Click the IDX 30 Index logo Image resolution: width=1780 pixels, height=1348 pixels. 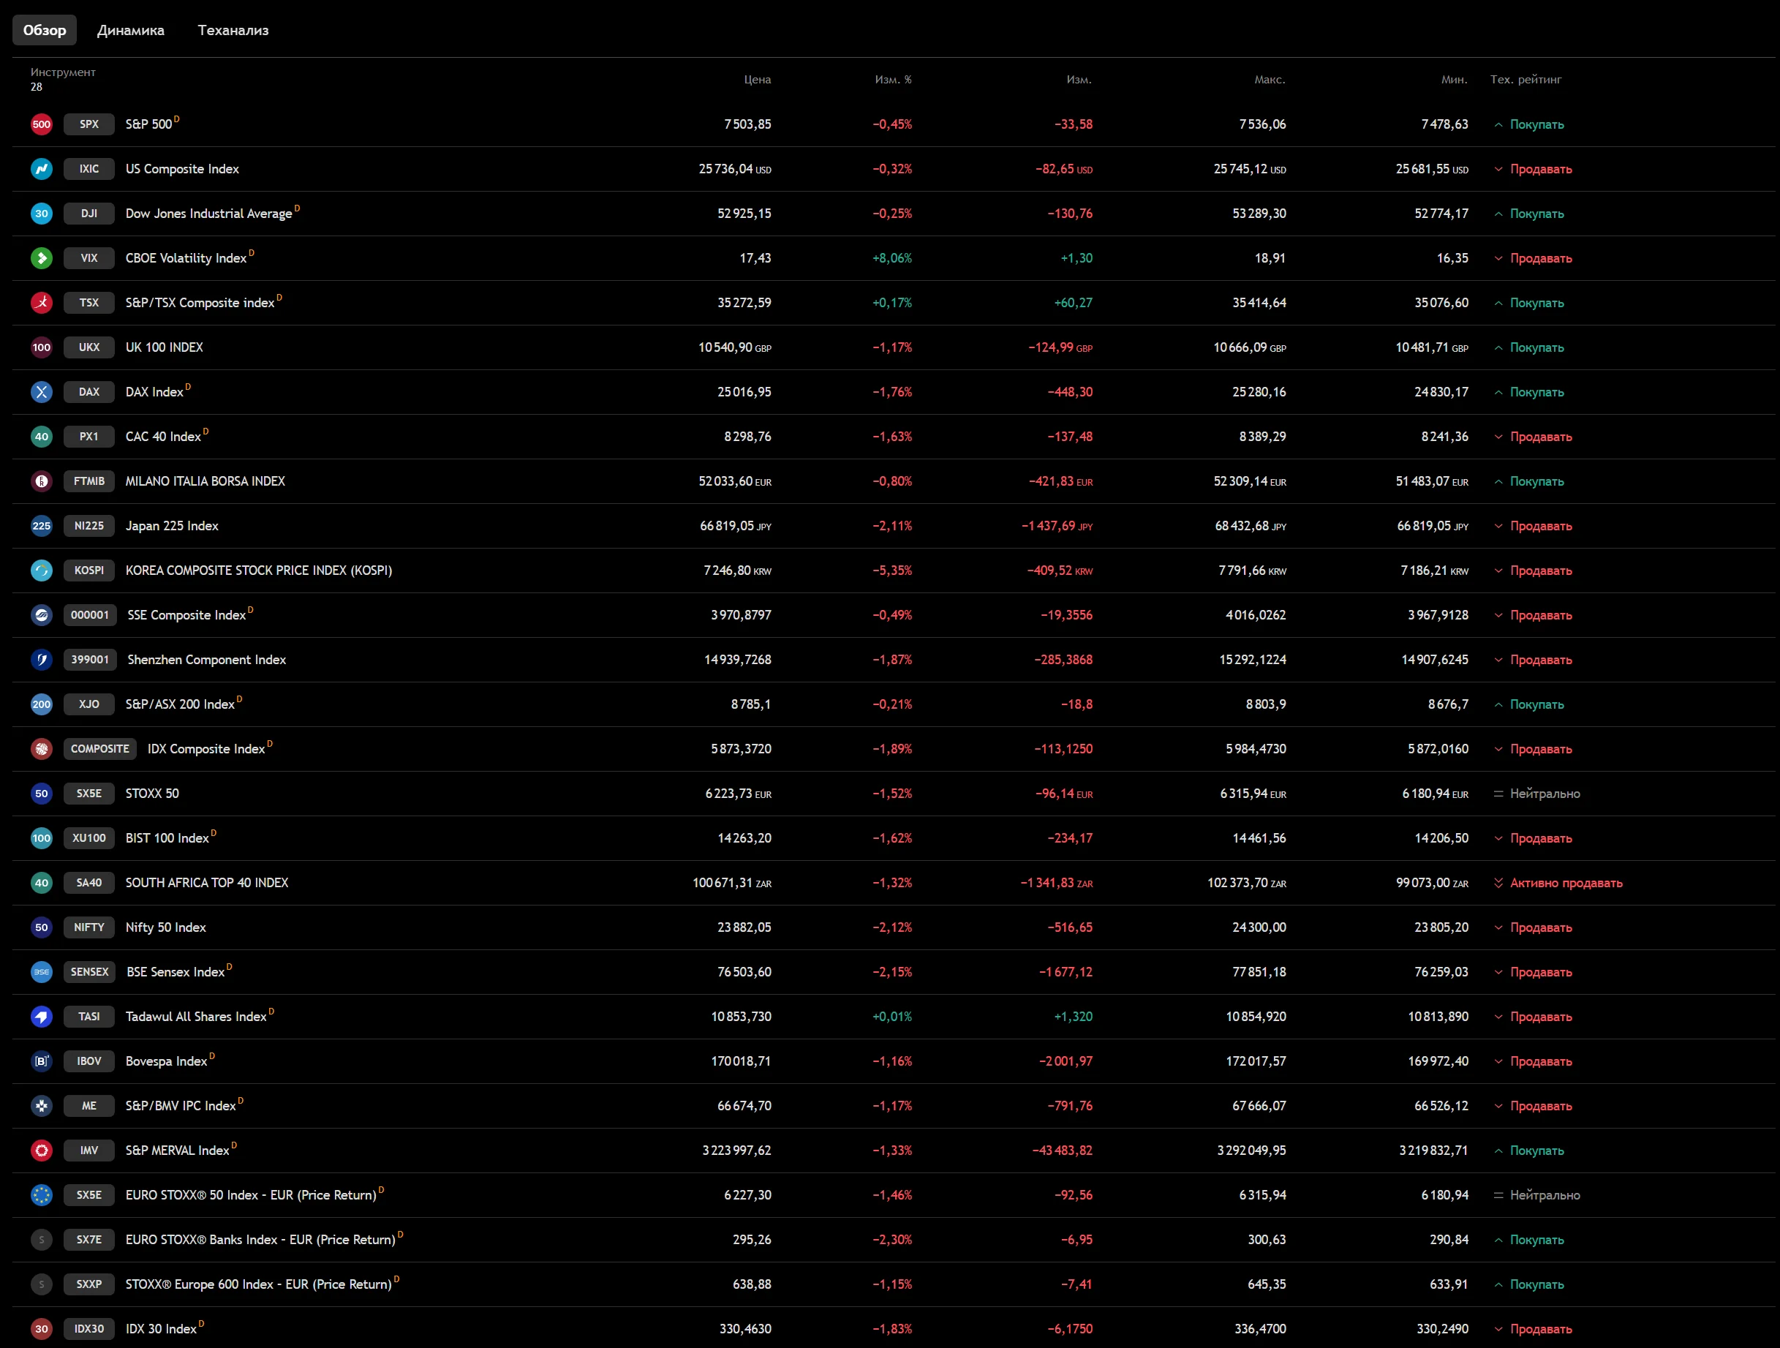41,1330
